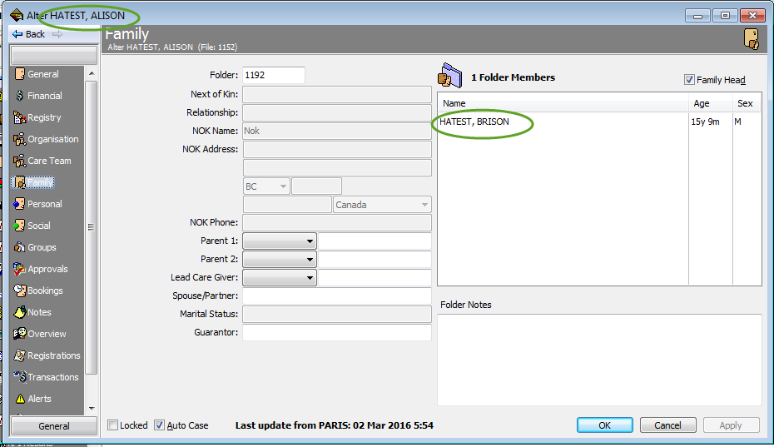
Task: Click the sidebar vertical scrollbar
Action: click(92, 226)
